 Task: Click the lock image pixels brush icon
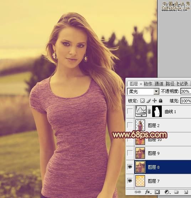pos(149,101)
